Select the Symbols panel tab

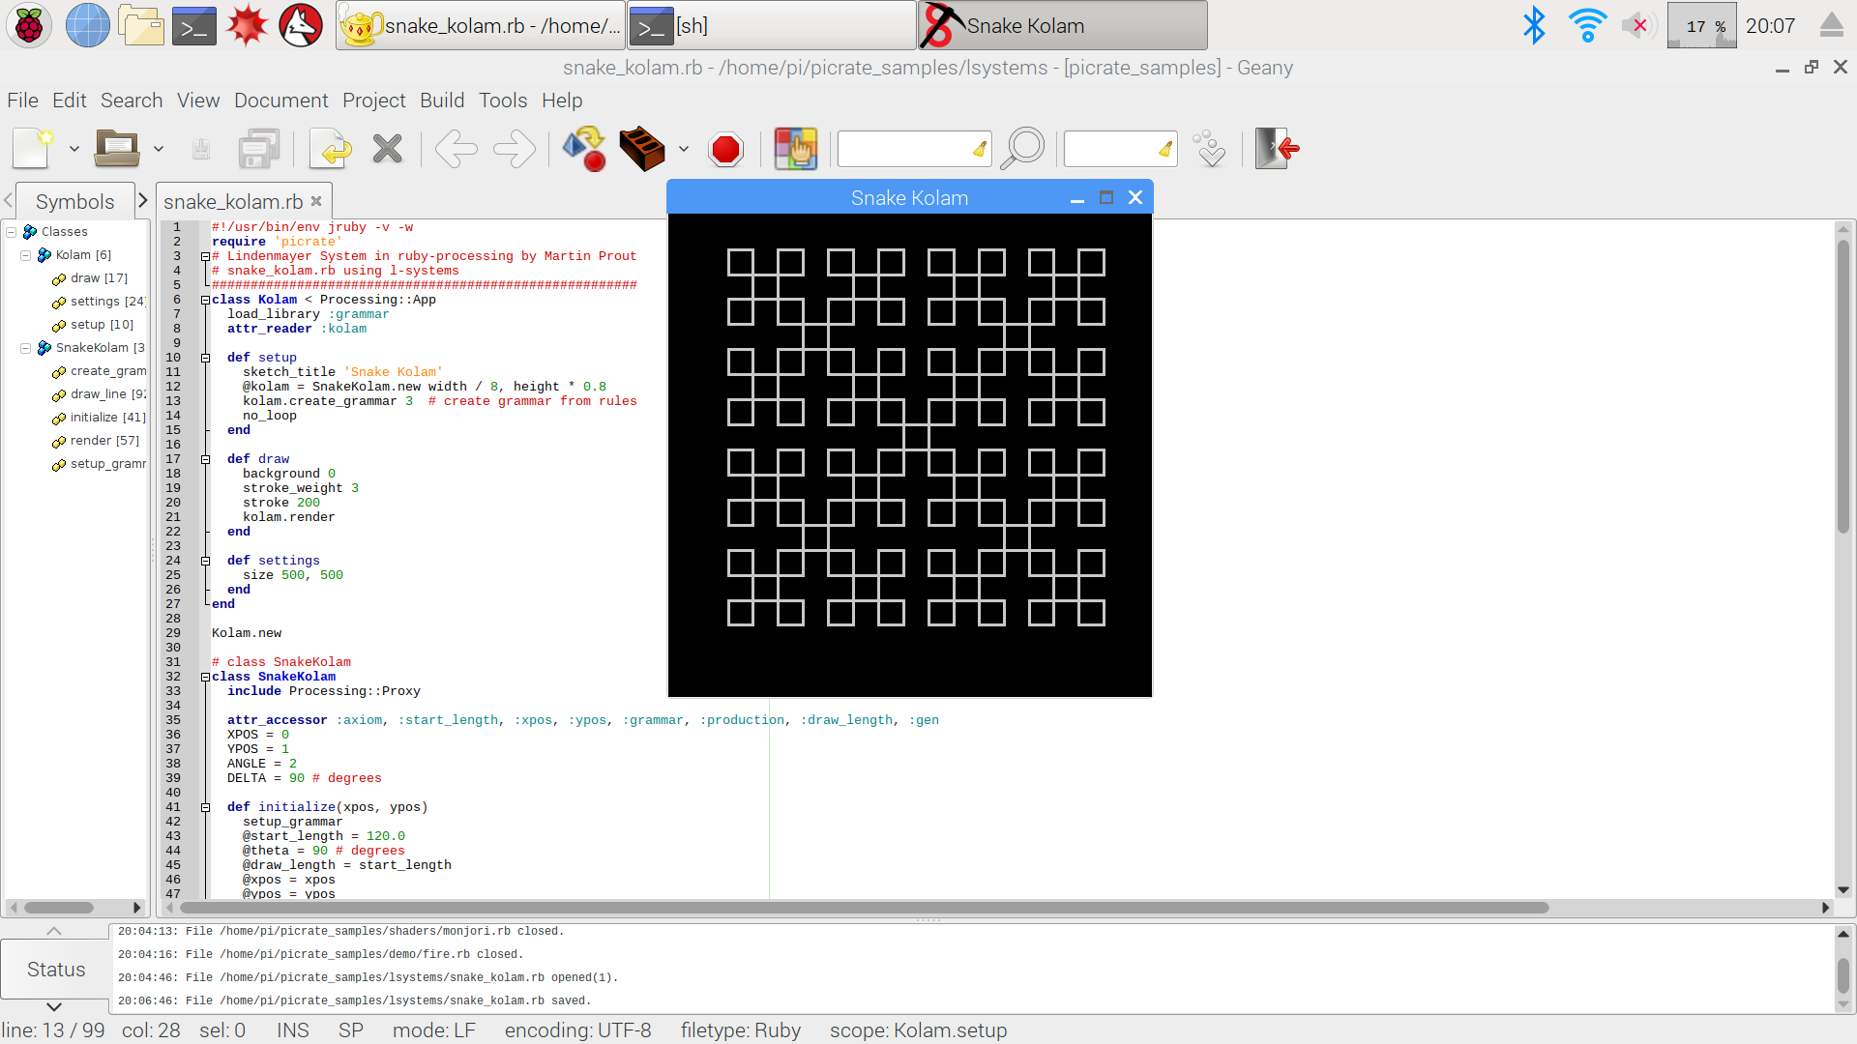coord(73,200)
